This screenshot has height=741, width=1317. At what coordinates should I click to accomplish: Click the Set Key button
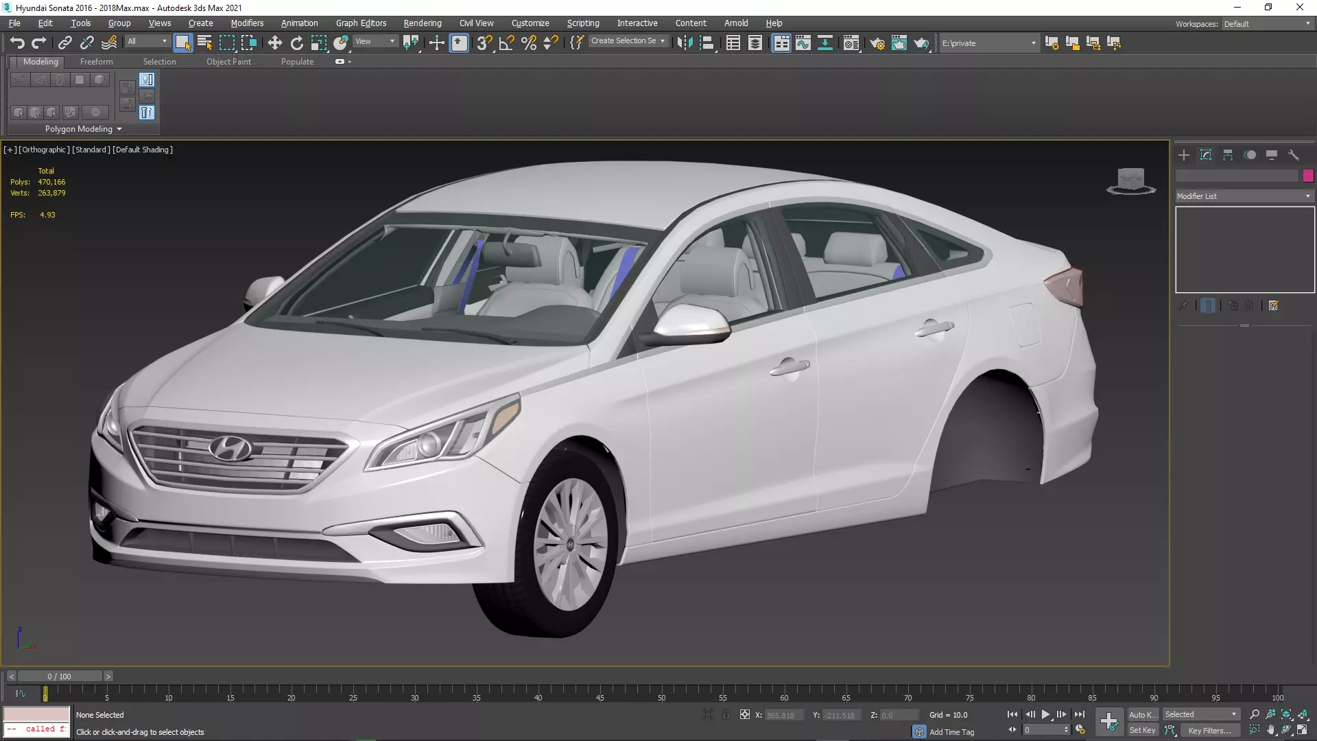(1143, 730)
